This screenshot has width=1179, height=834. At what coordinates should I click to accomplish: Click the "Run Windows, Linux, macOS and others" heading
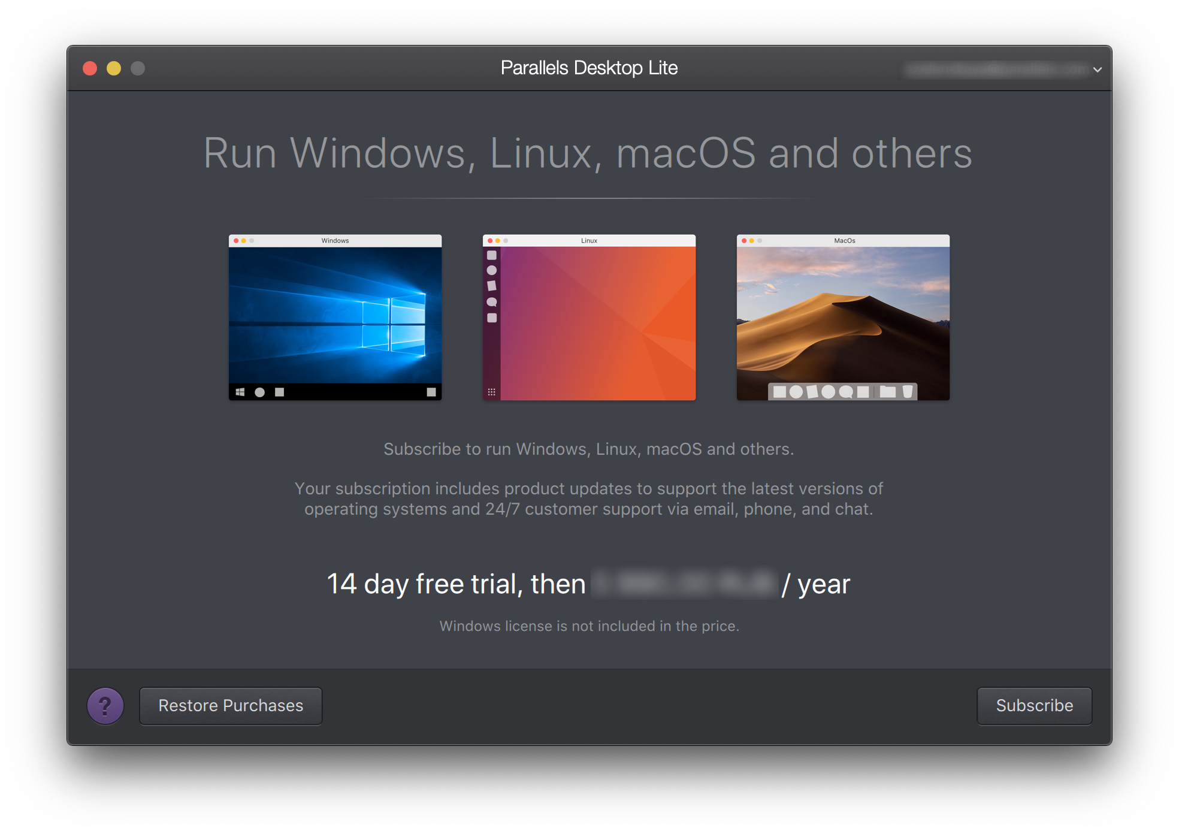coord(588,153)
